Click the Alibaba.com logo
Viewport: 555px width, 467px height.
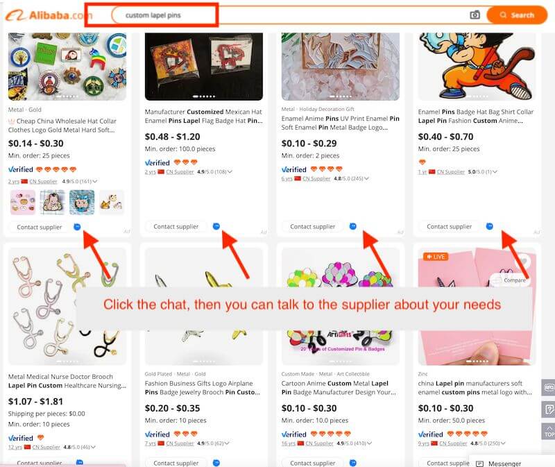click(49, 15)
